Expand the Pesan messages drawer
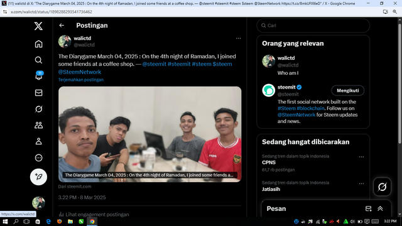Viewport: 402px width, 226px height. tap(380, 208)
